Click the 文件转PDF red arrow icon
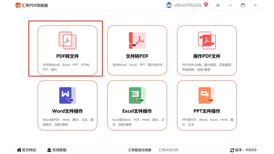 [x=137, y=41]
